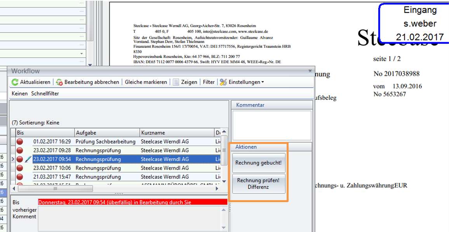Sort by the Bis column header

[x=45, y=133]
